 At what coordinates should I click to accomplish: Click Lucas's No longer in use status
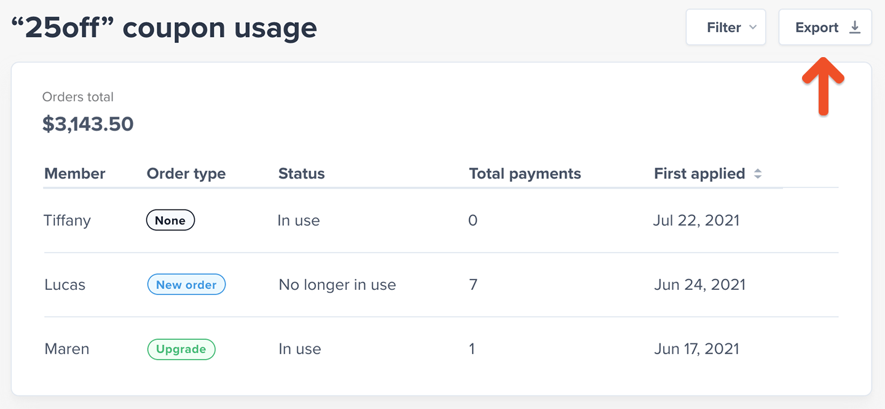pyautogui.click(x=337, y=285)
